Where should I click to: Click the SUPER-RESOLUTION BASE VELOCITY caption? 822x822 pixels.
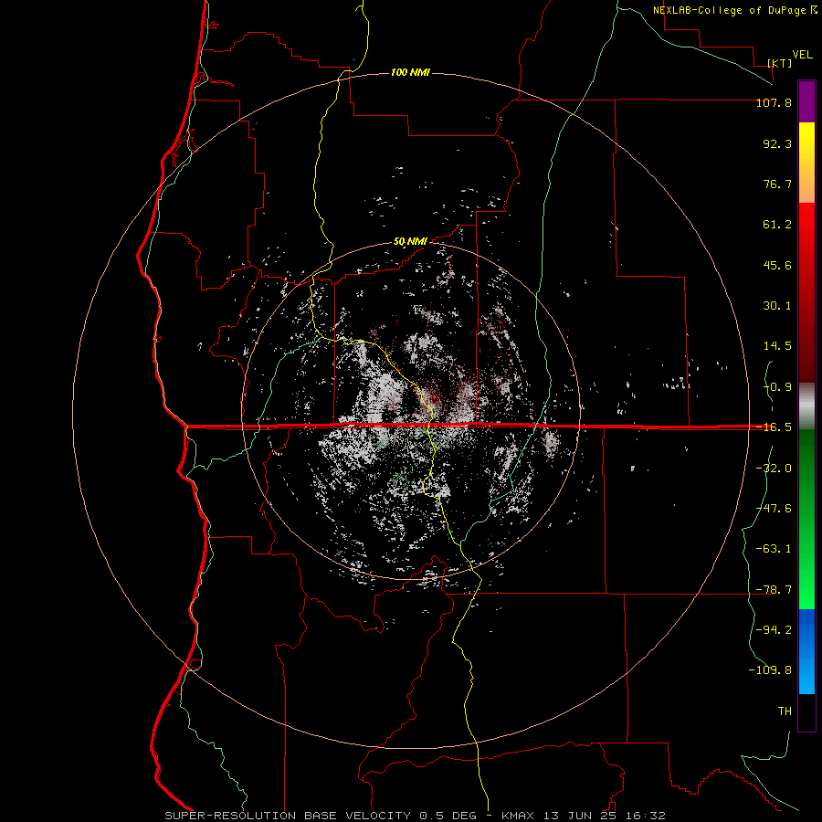[x=288, y=816]
